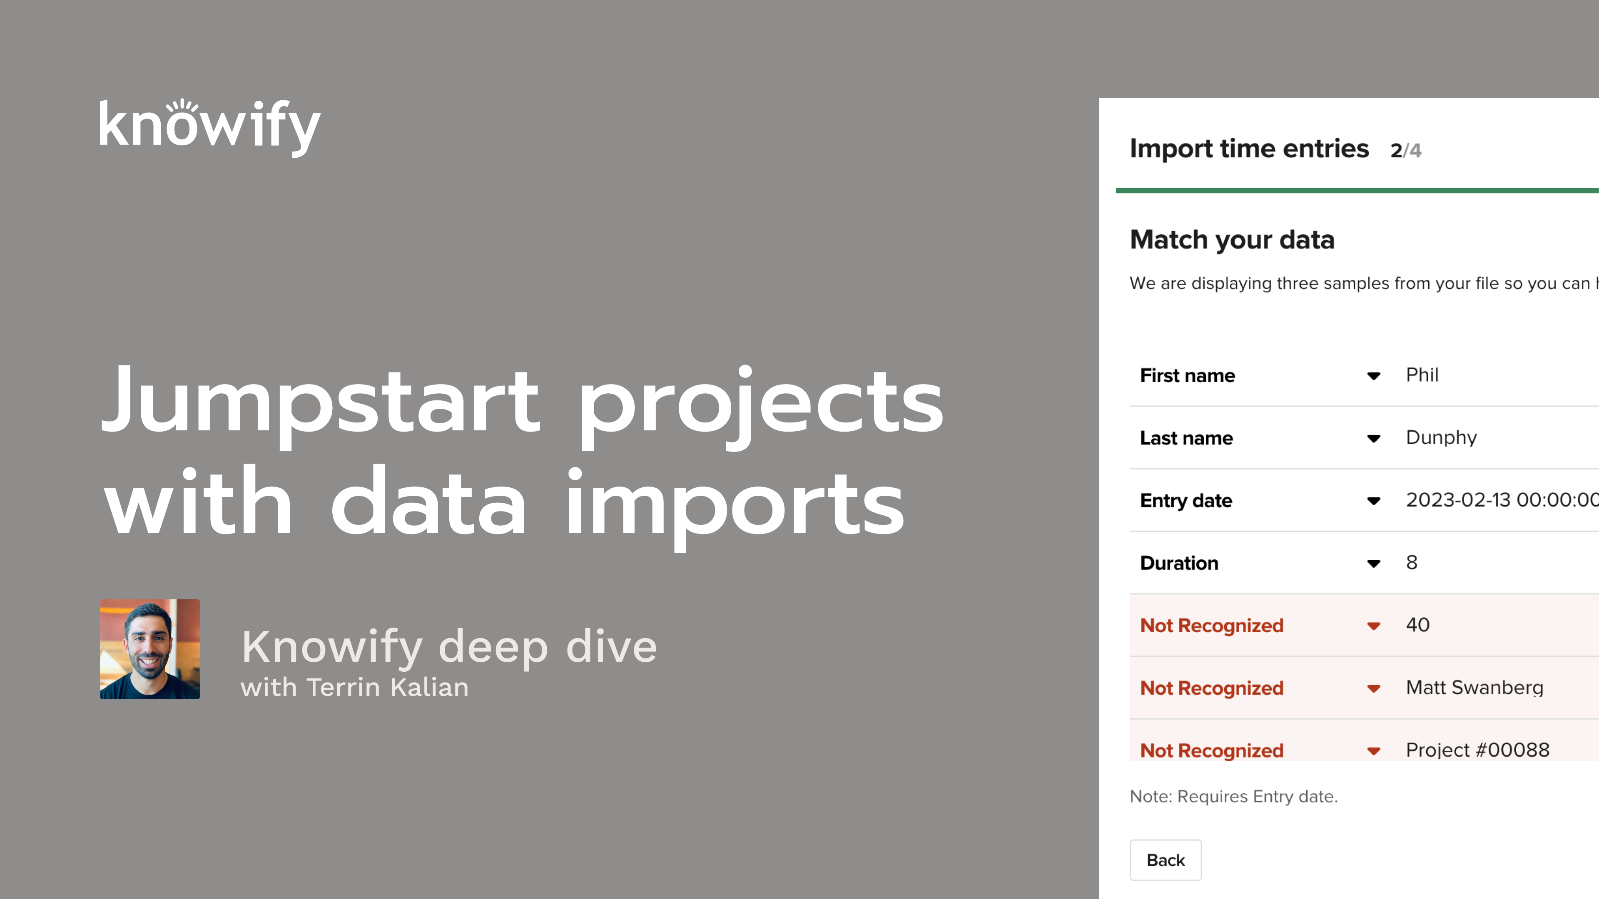
Task: Click the Knowify logo
Action: pyautogui.click(x=210, y=127)
